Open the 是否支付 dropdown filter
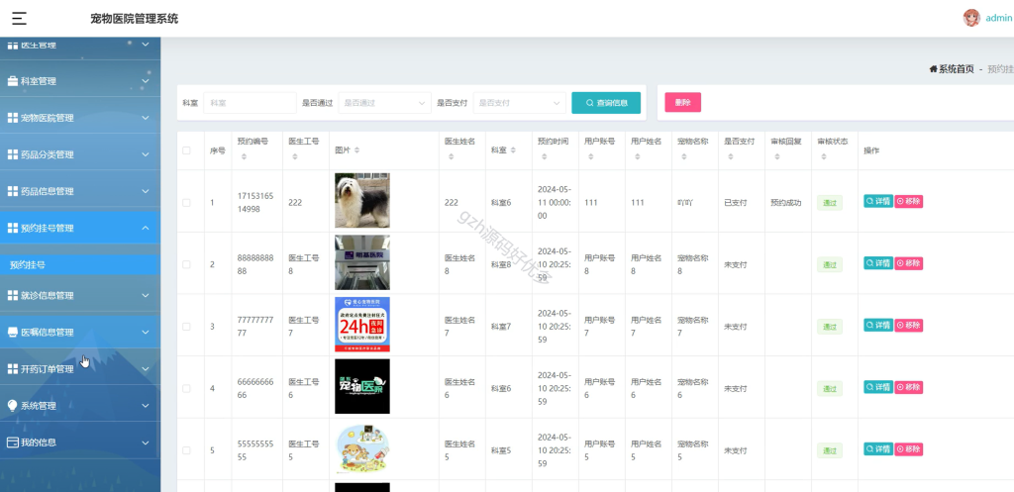Image resolution: width=1014 pixels, height=492 pixels. point(519,103)
